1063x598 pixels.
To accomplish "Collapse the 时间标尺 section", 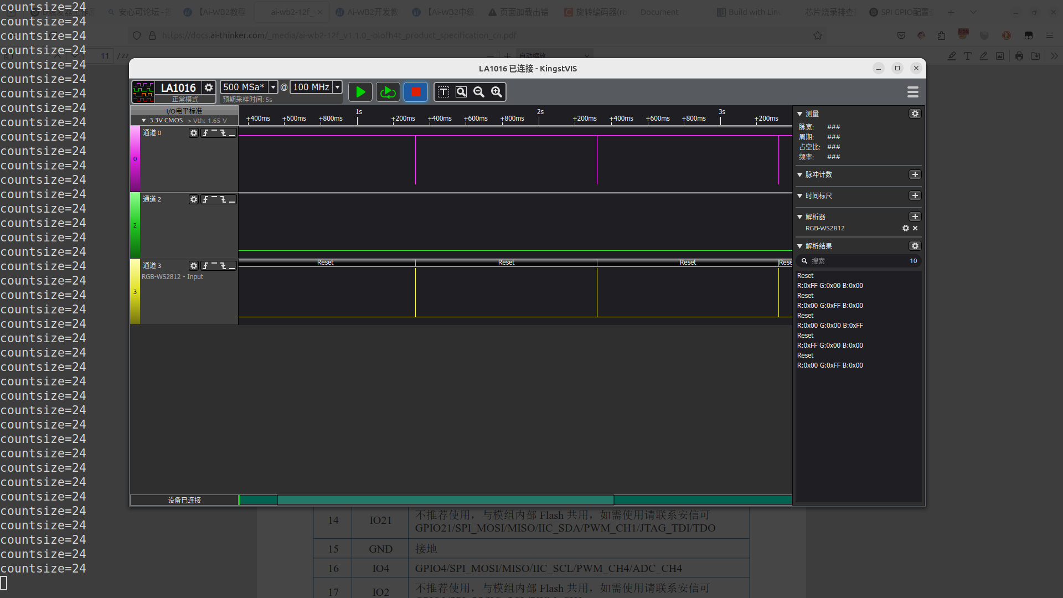I will (800, 195).
